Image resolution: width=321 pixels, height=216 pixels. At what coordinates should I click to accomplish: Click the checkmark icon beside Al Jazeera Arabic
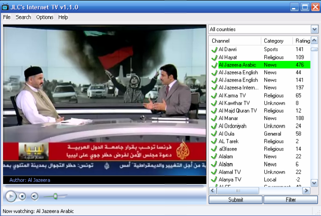pyautogui.click(x=214, y=65)
